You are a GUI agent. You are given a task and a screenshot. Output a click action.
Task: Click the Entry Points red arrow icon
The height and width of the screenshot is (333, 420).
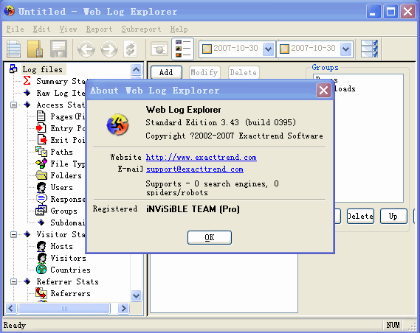pyautogui.click(x=41, y=127)
